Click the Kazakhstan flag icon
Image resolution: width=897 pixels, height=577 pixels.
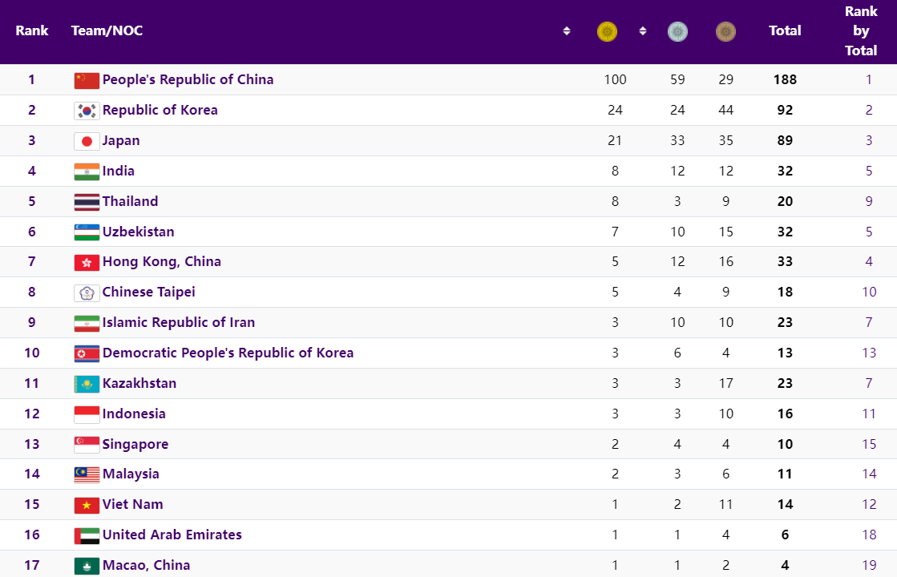[x=87, y=385]
